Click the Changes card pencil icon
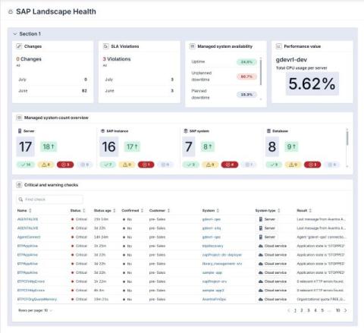The width and height of the screenshot is (364, 333). pyautogui.click(x=19, y=46)
